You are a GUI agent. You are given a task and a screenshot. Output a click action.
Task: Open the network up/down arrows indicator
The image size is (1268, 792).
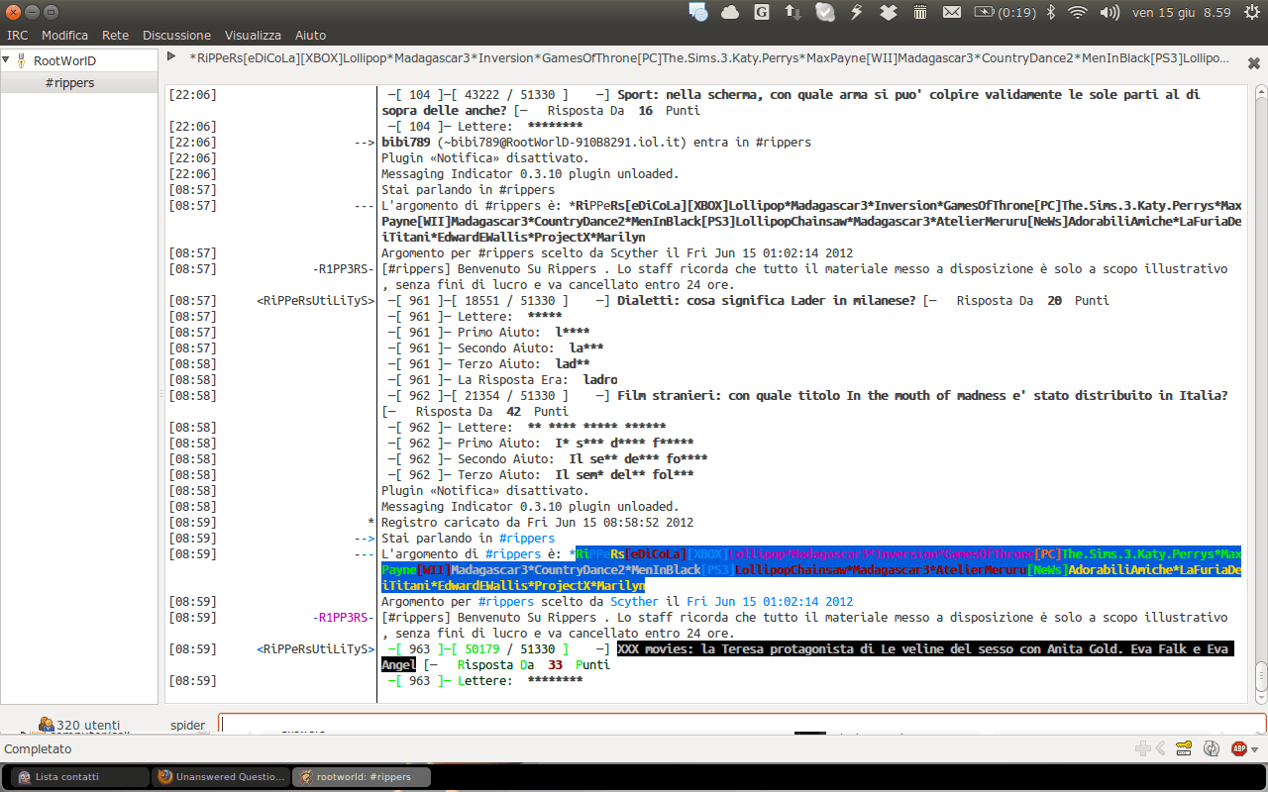(x=793, y=12)
